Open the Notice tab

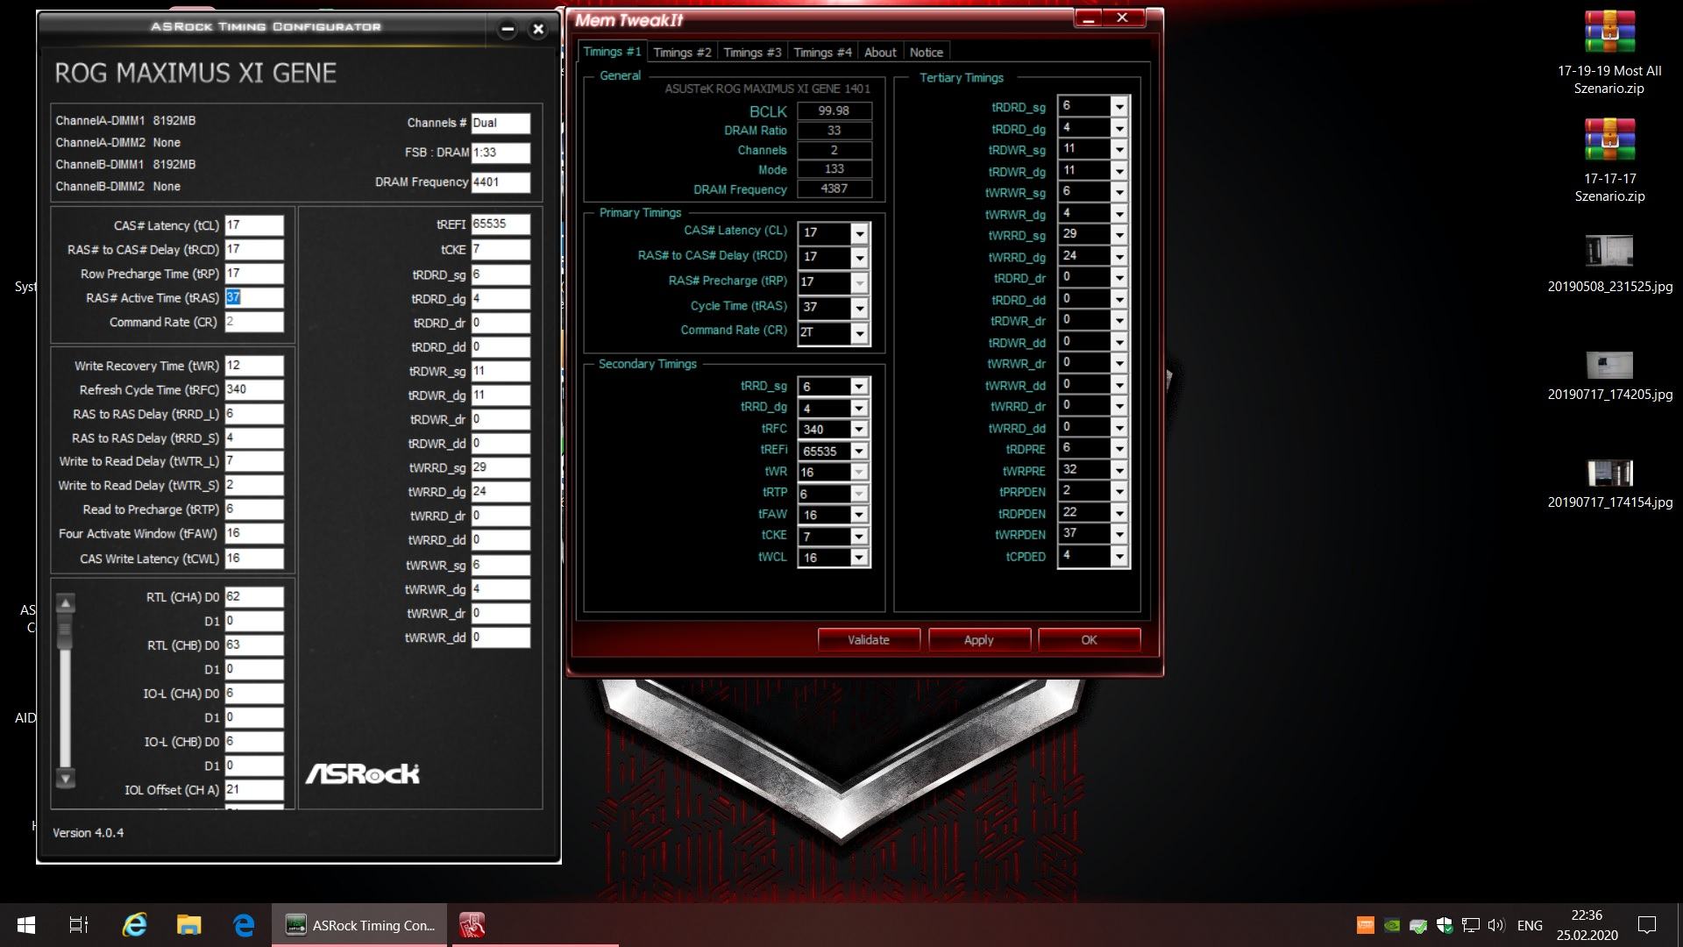927,53
